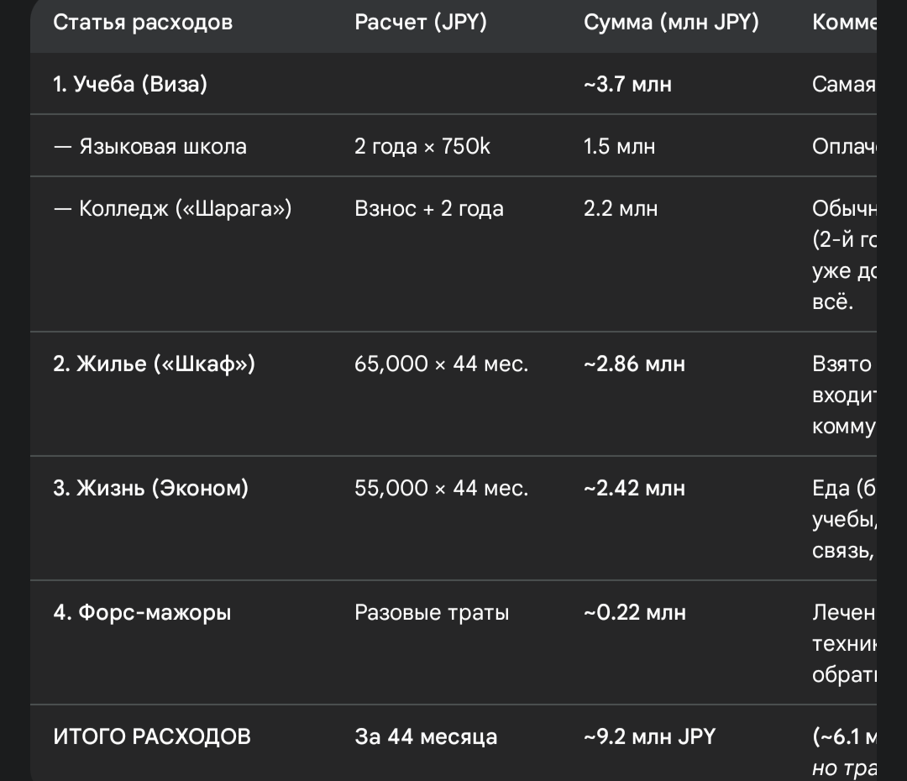
Task: Click the '~2.86 млн' amount cell
Action: coord(635,364)
